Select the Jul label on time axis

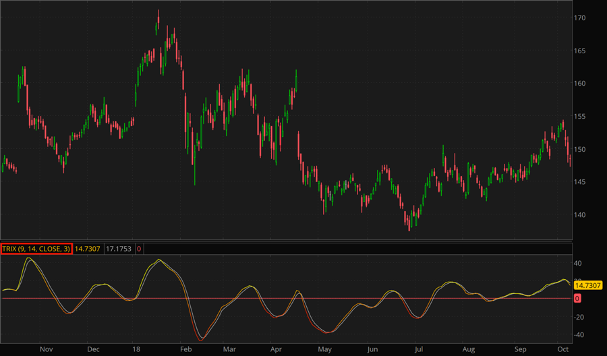(x=419, y=350)
